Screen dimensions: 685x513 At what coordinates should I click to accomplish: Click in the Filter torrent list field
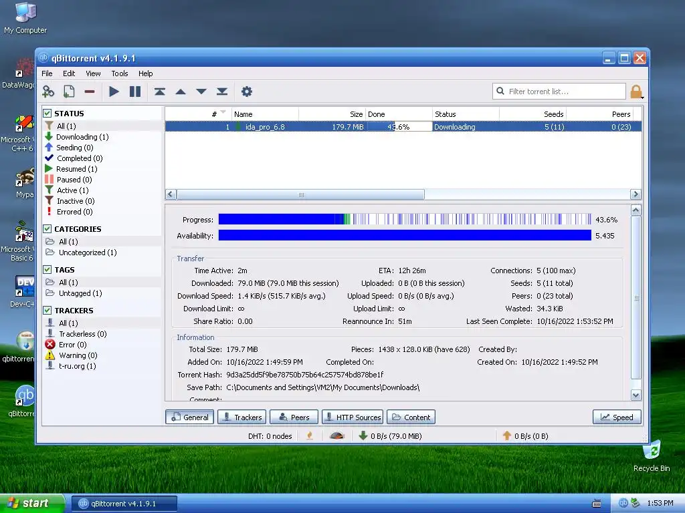(559, 92)
